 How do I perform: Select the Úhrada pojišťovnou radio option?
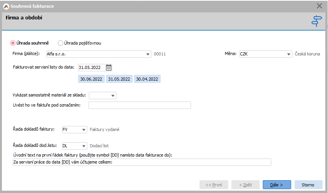(61, 43)
